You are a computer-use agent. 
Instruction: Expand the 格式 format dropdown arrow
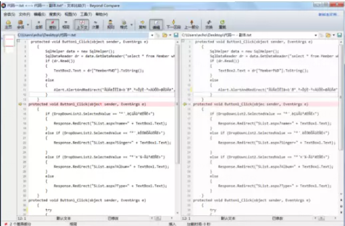(x=131, y=25)
